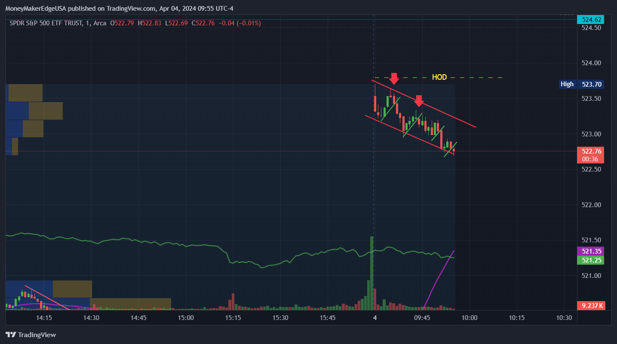Click the cyan 524.62 price tag
Screen dimensions: 617x344
(591, 19)
